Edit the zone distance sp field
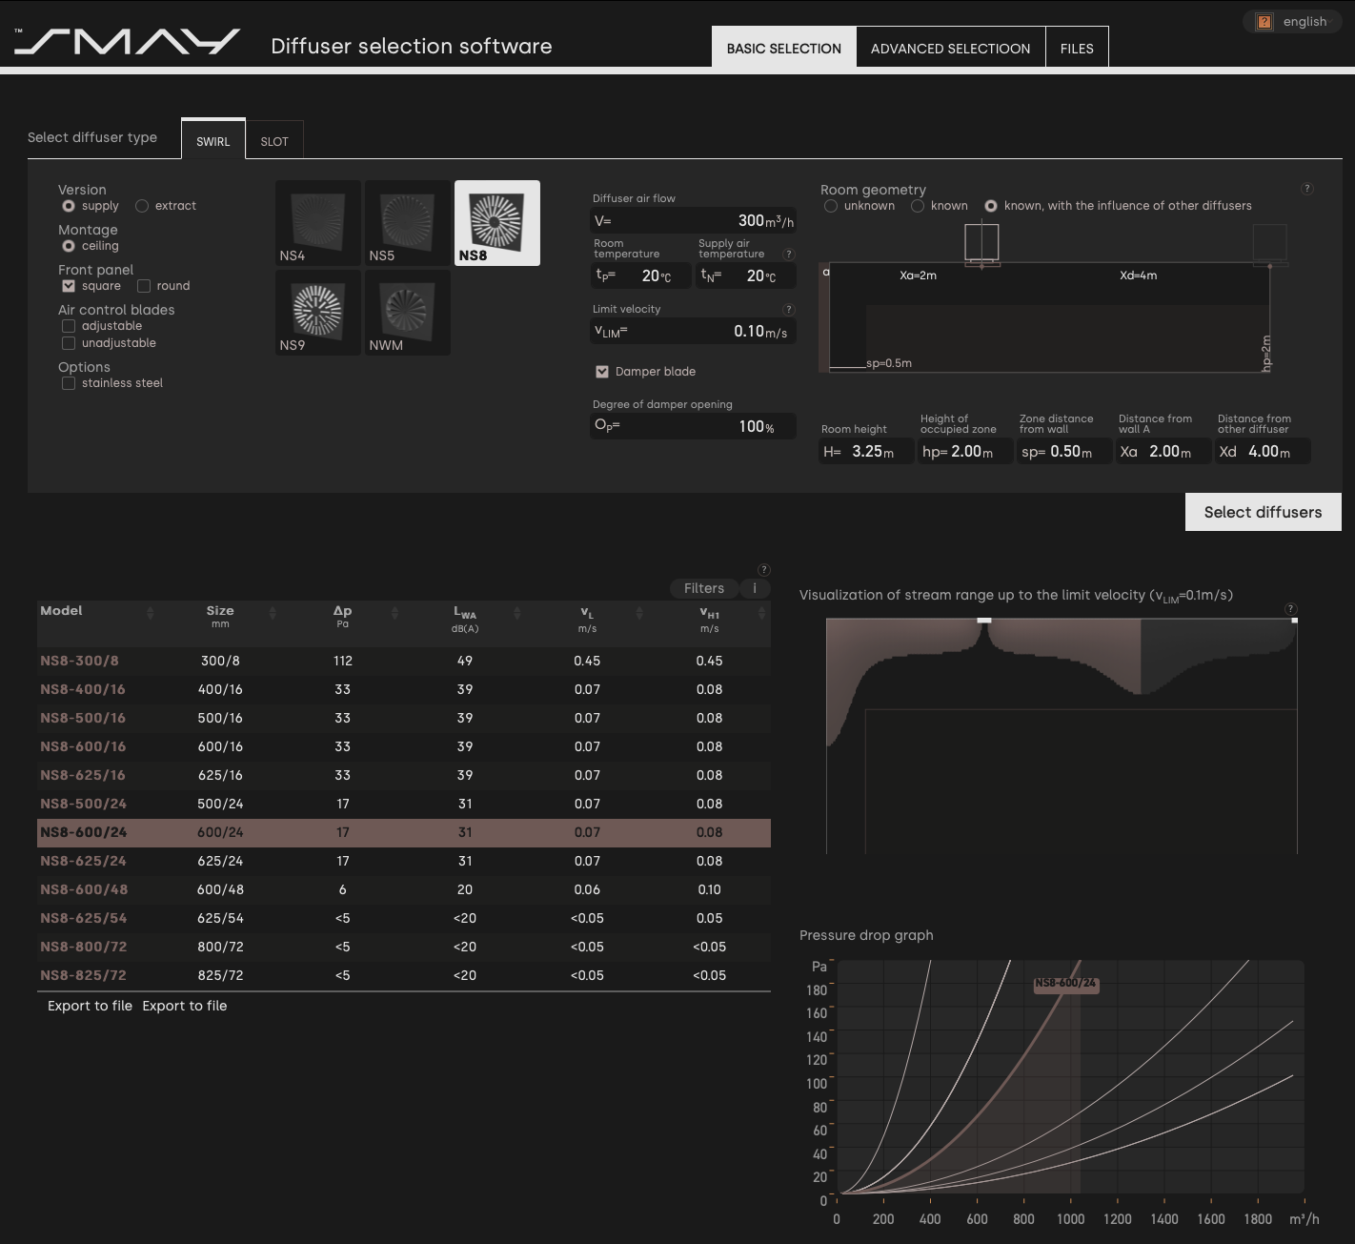 point(1065,452)
